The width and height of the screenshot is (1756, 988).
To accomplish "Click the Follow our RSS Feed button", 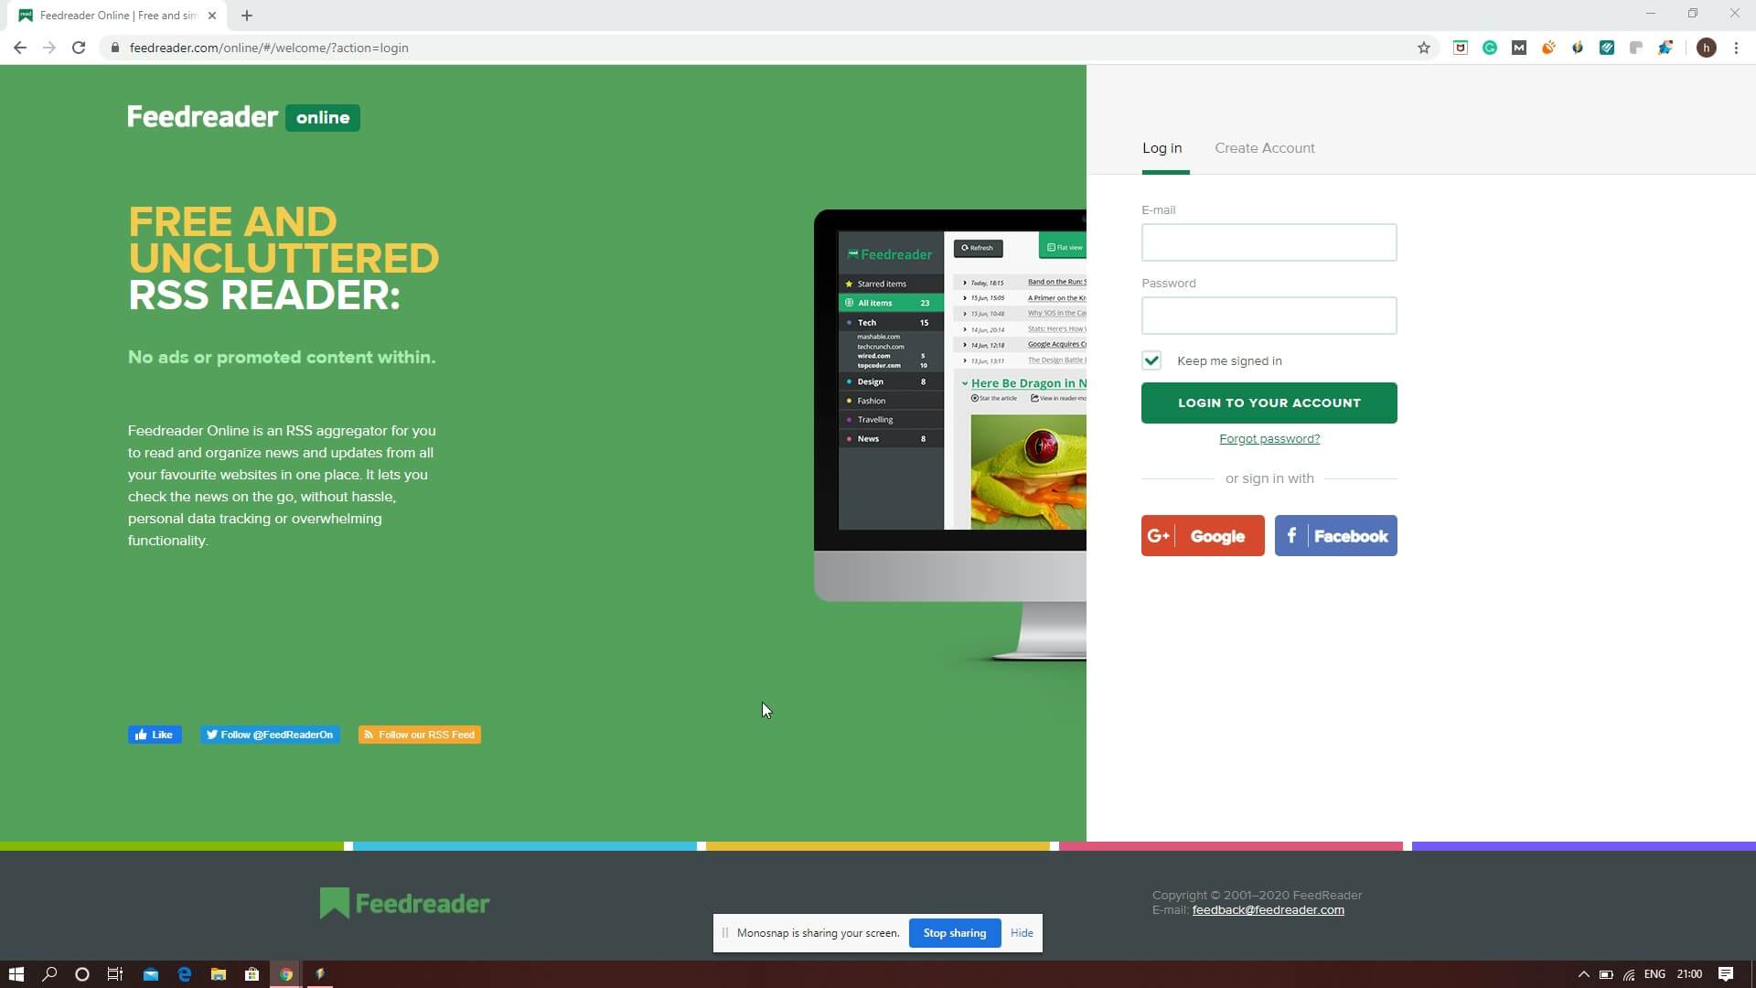I will click(419, 735).
